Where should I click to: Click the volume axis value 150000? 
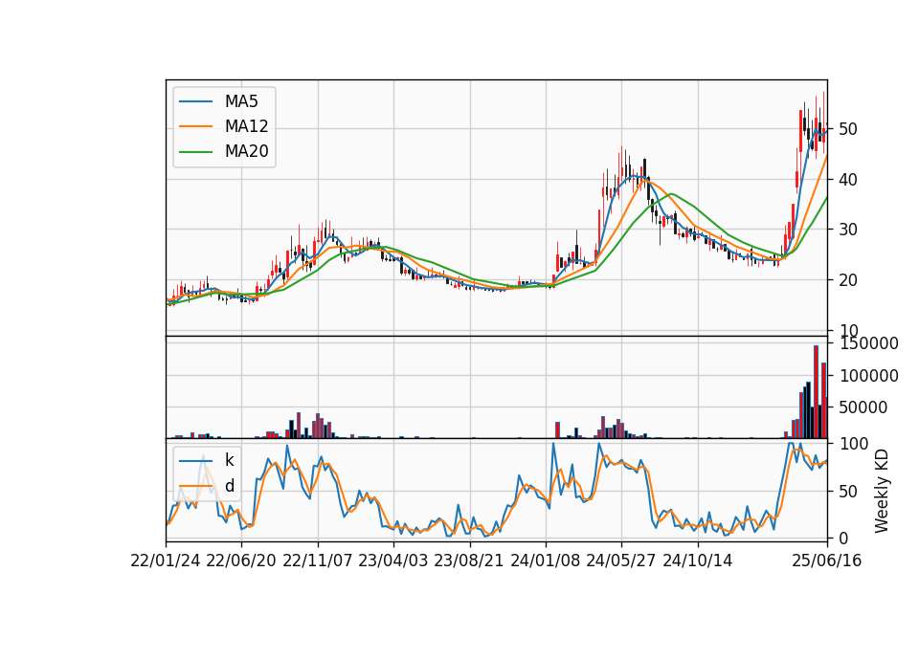pyautogui.click(x=868, y=343)
